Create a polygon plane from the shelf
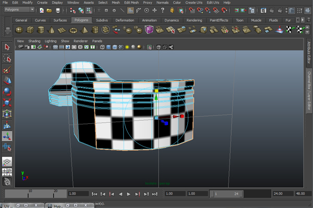Viewport: 313px width, 208px height. [62, 30]
